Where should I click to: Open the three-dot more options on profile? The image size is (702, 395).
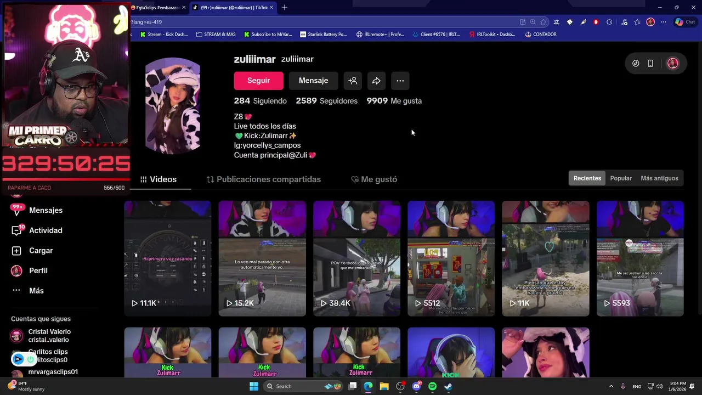[x=400, y=81]
